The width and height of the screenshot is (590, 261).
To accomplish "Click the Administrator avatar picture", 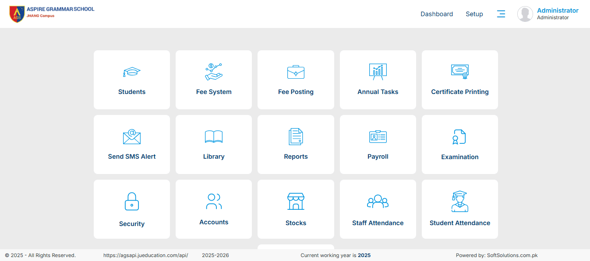I will (525, 14).
